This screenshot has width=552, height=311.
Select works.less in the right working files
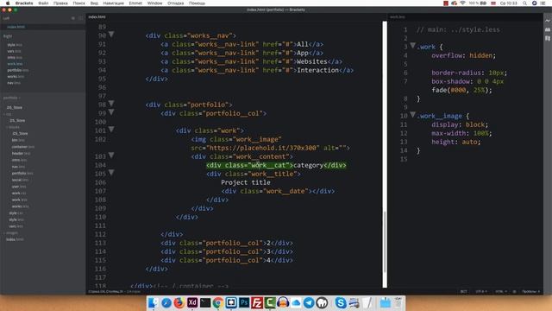pyautogui.click(x=16, y=77)
